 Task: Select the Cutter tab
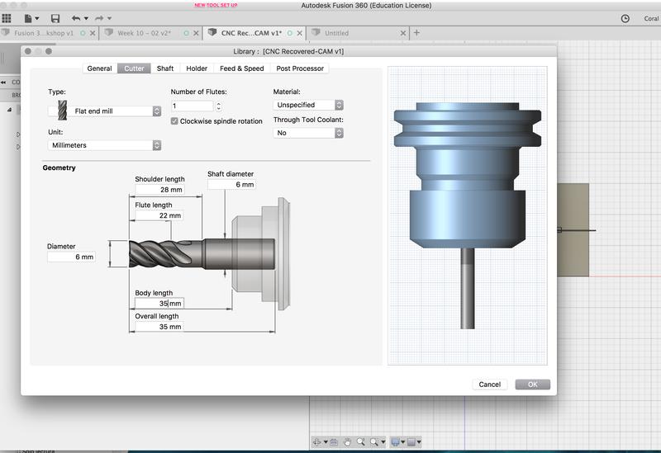pos(134,68)
